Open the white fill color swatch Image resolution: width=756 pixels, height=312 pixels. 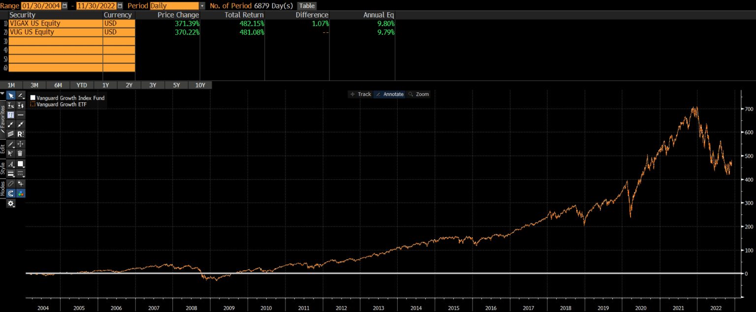tap(21, 164)
